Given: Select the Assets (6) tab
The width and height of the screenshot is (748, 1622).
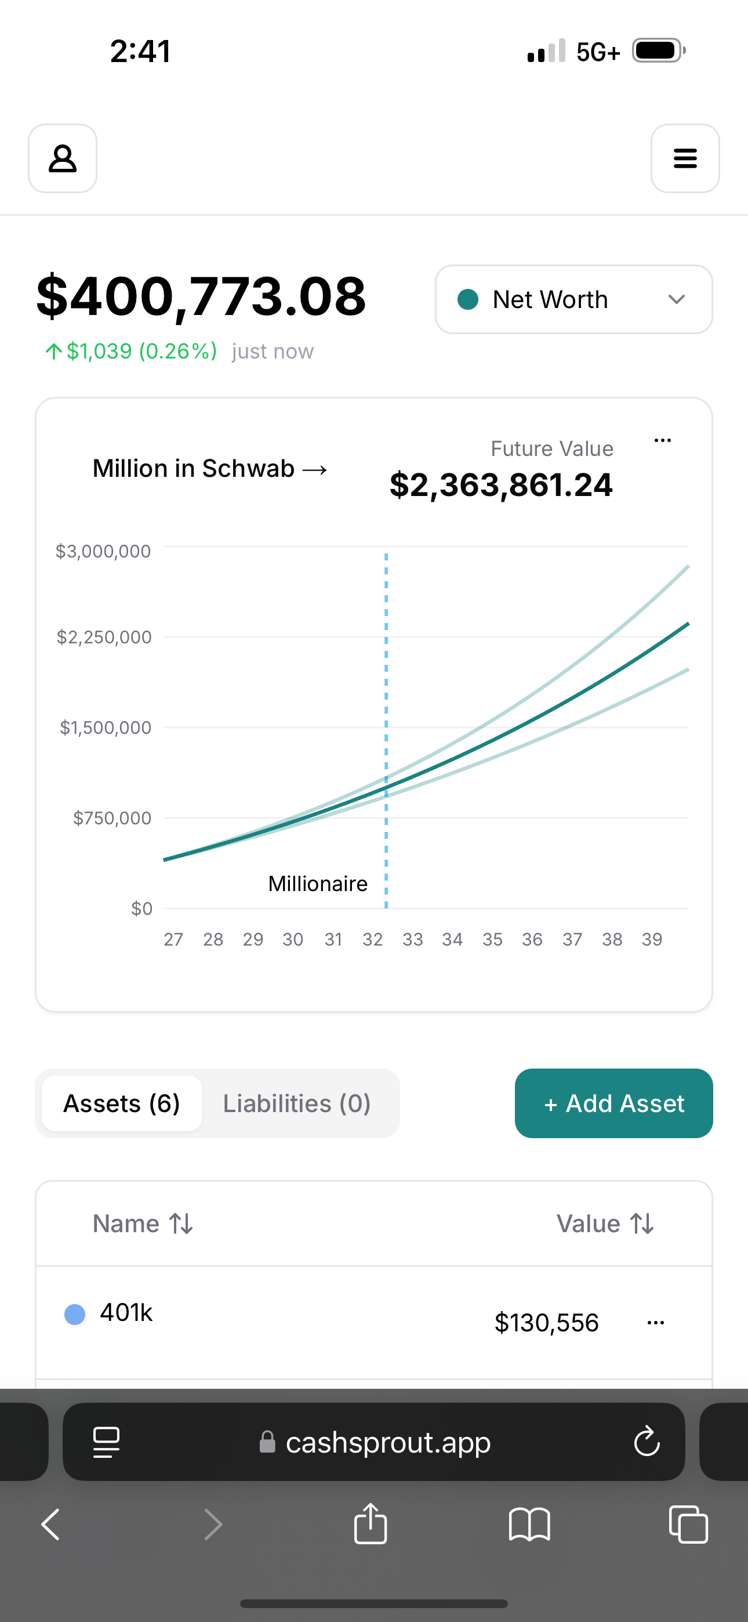Looking at the screenshot, I should (122, 1103).
